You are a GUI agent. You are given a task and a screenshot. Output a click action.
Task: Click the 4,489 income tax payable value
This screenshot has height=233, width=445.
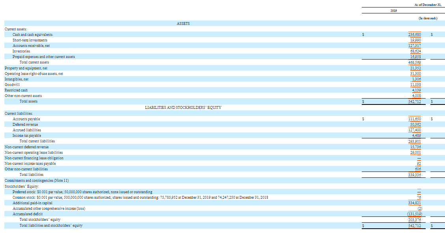coord(417,136)
